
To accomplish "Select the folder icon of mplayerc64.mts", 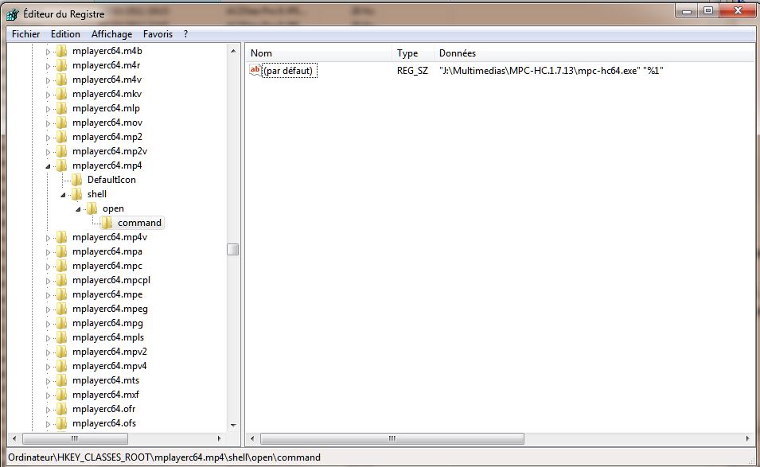I will click(x=61, y=381).
